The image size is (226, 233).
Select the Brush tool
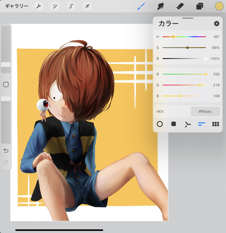[x=141, y=6]
